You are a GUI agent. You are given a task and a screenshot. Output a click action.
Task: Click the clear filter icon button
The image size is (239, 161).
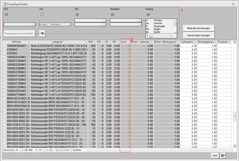click(43, 34)
